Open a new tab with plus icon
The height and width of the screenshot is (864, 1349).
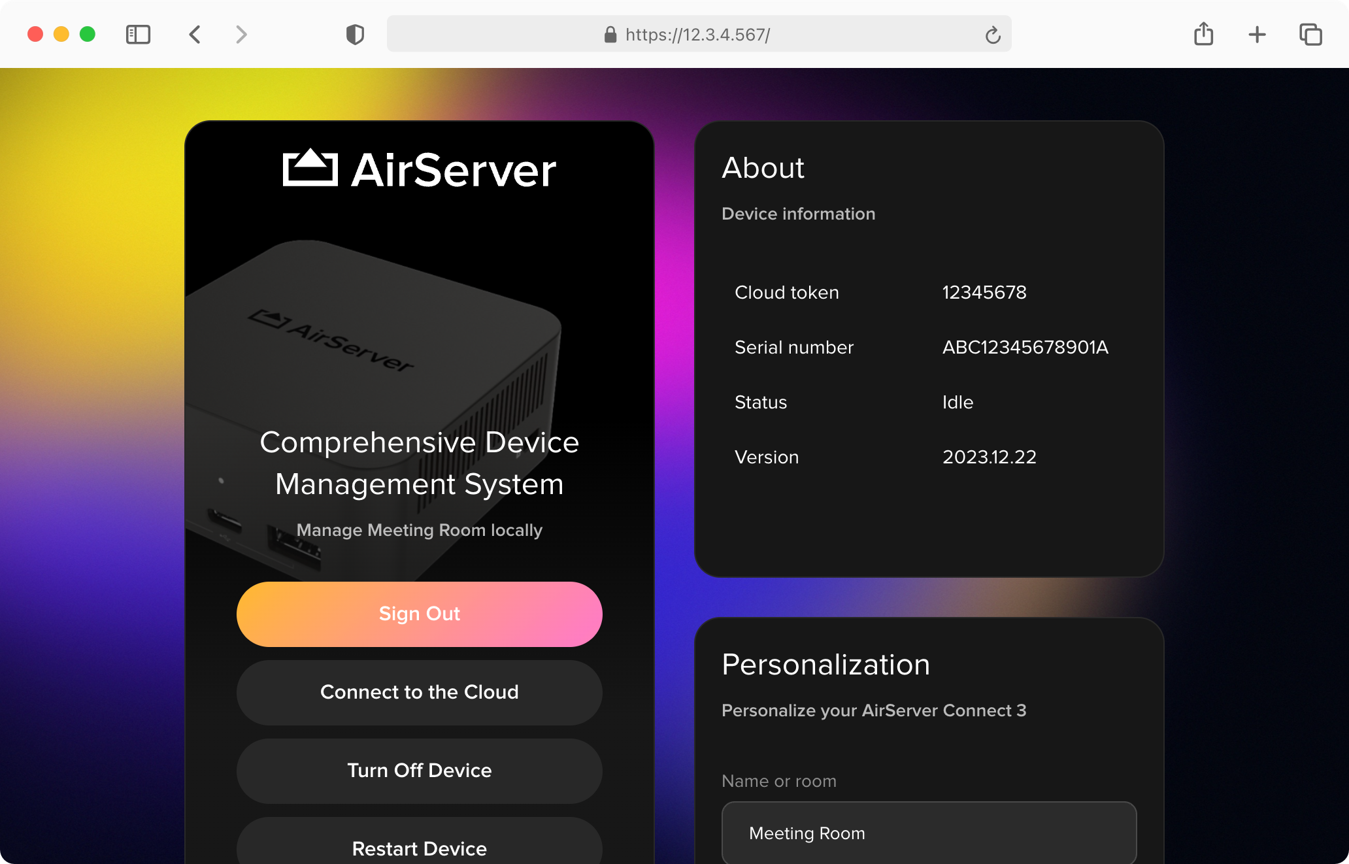click(x=1257, y=34)
